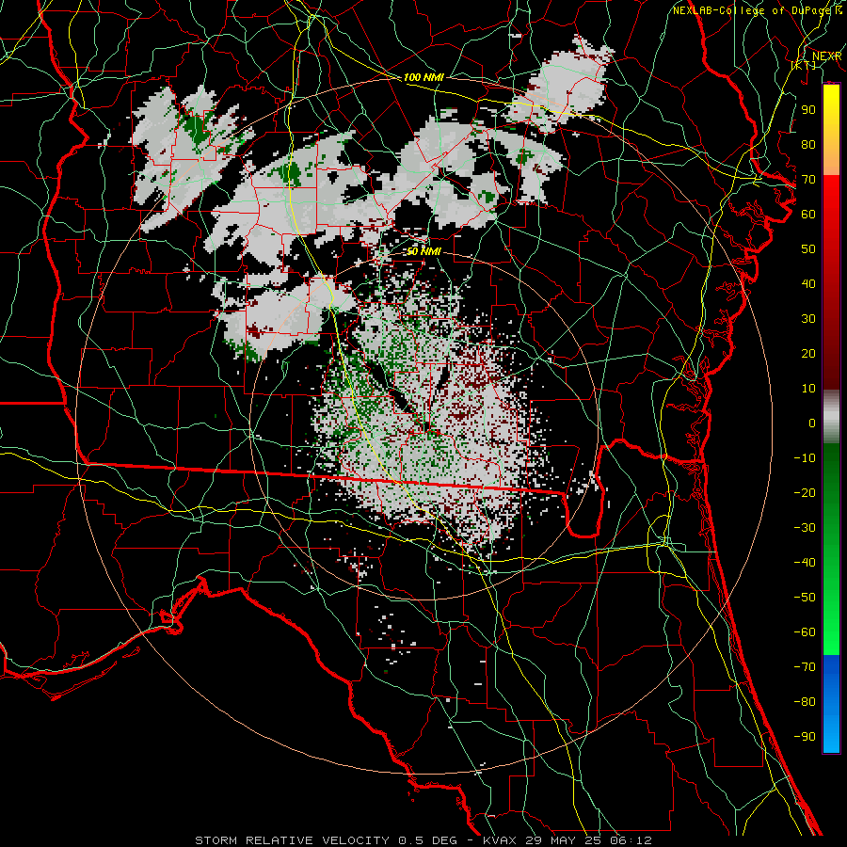Image resolution: width=847 pixels, height=847 pixels.
Task: Click the positive 70 scale value
Action: coord(808,180)
